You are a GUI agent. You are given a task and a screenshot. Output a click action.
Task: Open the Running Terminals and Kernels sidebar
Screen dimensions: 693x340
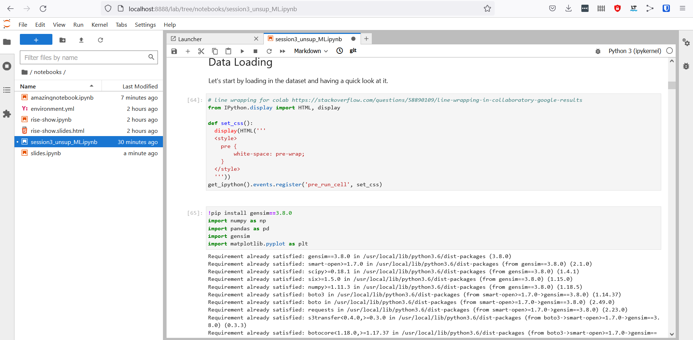[x=7, y=66]
